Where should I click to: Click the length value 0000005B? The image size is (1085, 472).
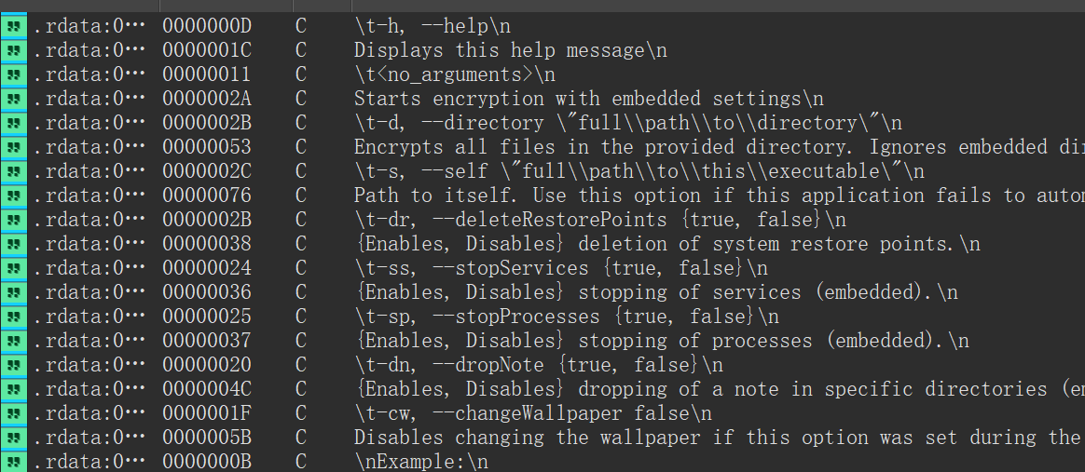click(206, 438)
